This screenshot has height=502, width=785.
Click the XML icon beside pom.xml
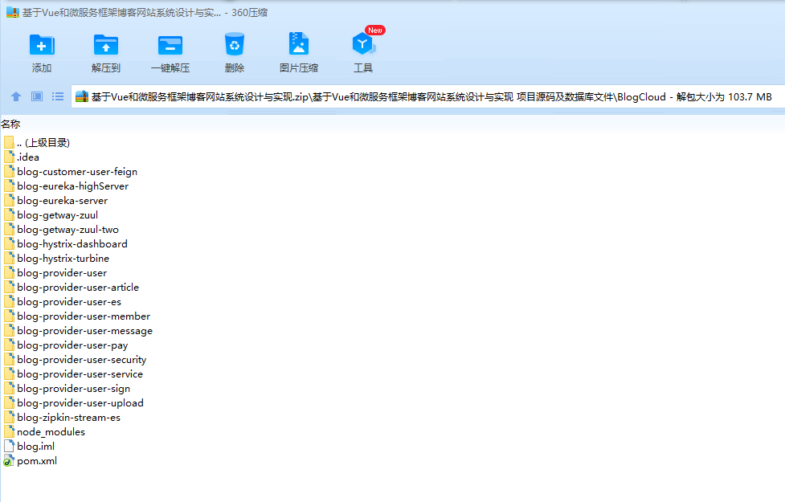[9, 461]
